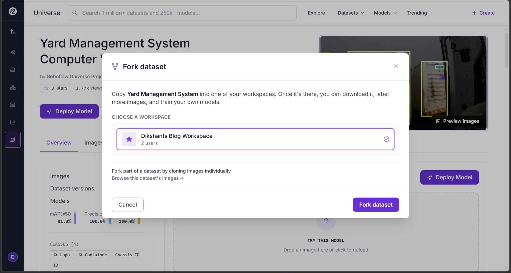Open the bar chart sidebar icon
Screen dimensions: 511x273
(x=13, y=122)
